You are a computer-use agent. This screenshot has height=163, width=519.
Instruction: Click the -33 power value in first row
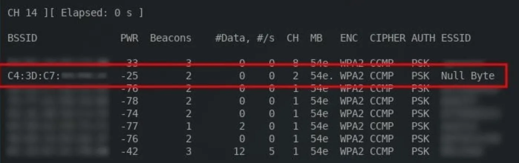[x=129, y=63]
